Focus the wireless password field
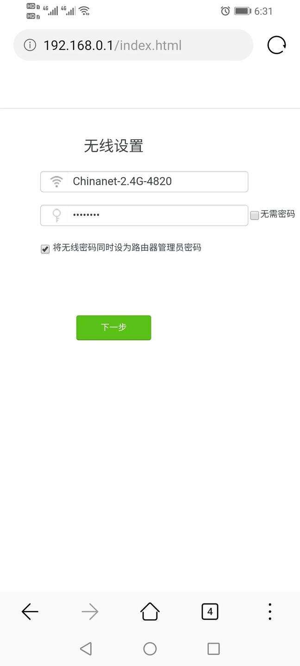 point(144,215)
